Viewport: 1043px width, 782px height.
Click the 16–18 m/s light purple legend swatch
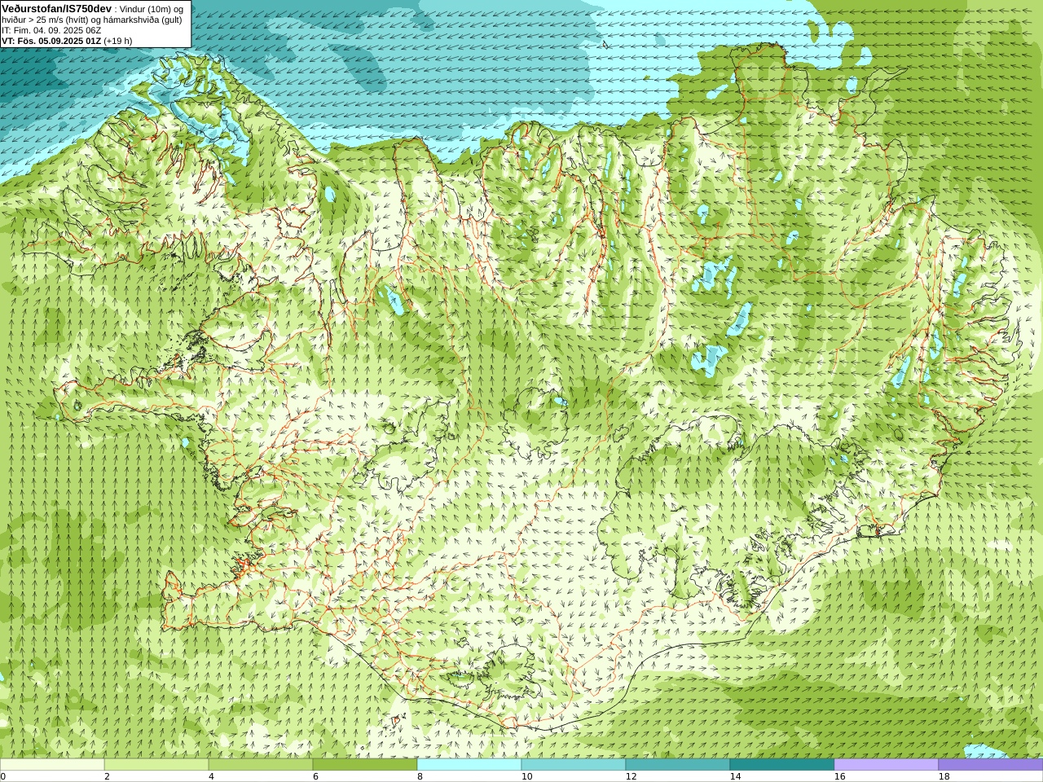point(887,765)
